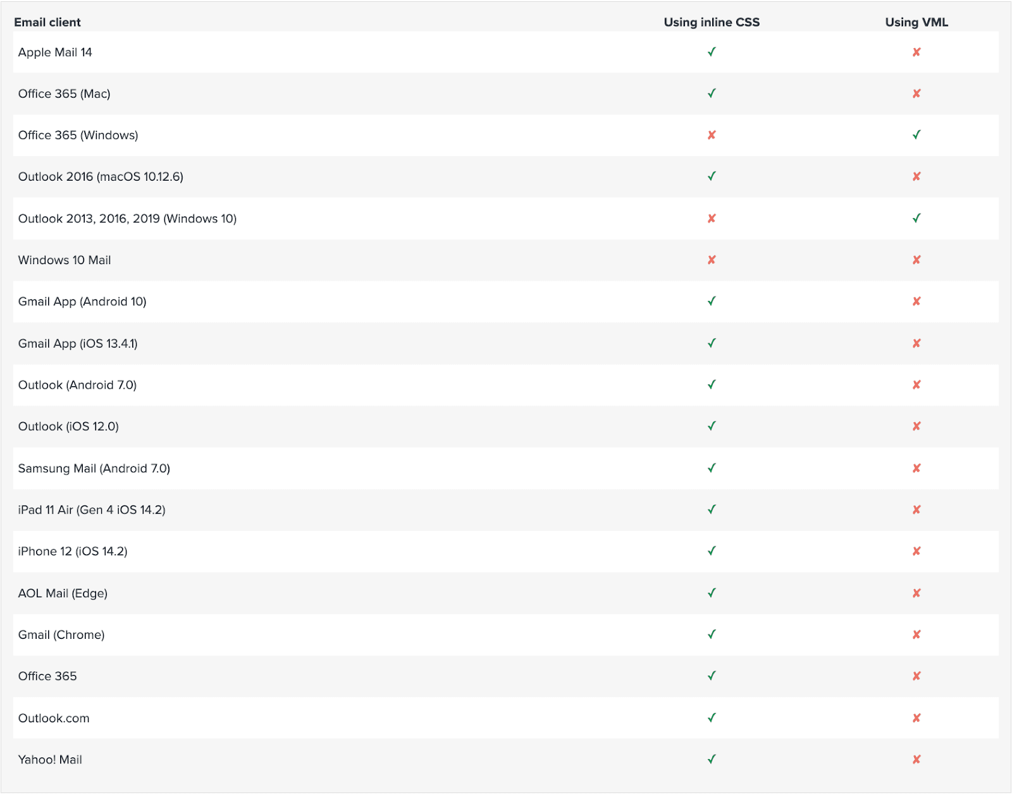This screenshot has width=1012, height=795.
Task: Select 'iPhone 12 (iOS 14.2)' label
Action: 73,552
